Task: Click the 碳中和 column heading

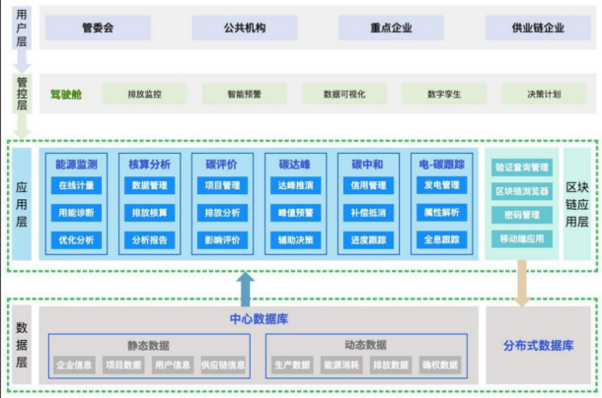Action: point(367,165)
